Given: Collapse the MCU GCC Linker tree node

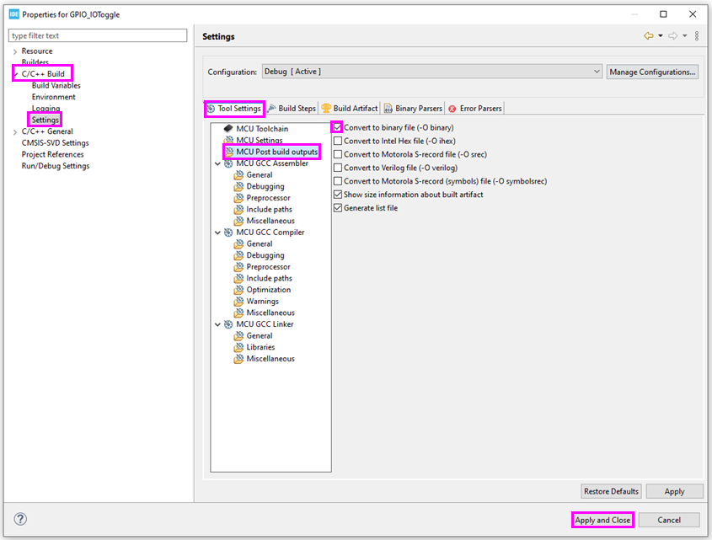Looking at the screenshot, I should click(x=217, y=323).
